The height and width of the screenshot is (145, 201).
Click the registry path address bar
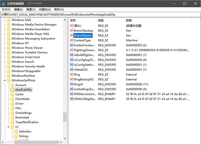point(100,15)
